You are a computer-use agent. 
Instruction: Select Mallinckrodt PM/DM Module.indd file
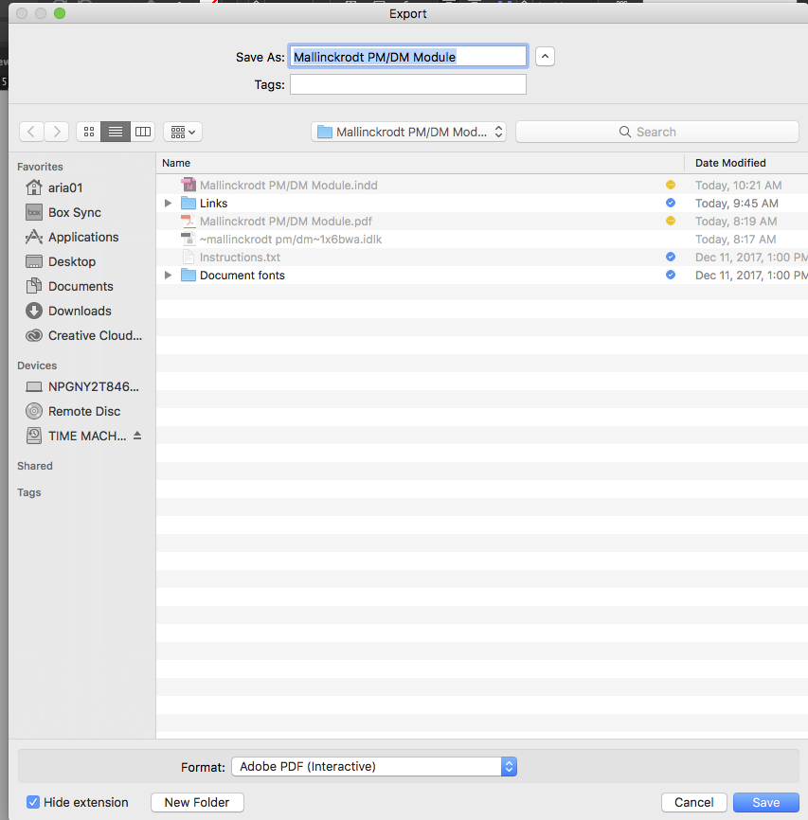coord(482,186)
